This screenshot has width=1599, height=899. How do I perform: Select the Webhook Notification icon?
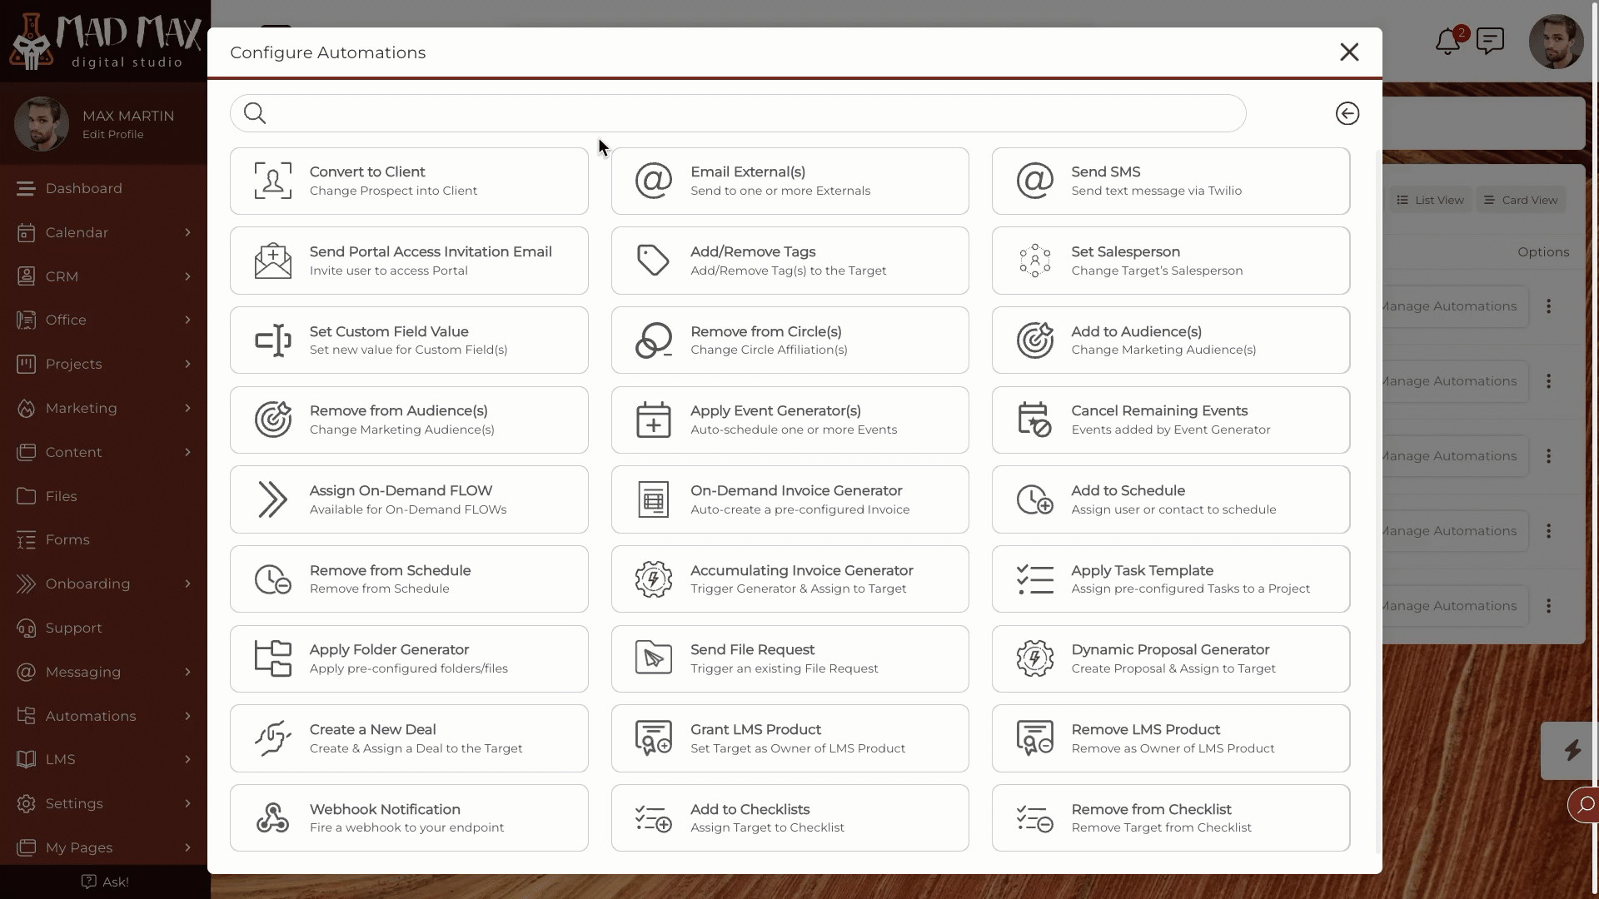click(x=271, y=817)
